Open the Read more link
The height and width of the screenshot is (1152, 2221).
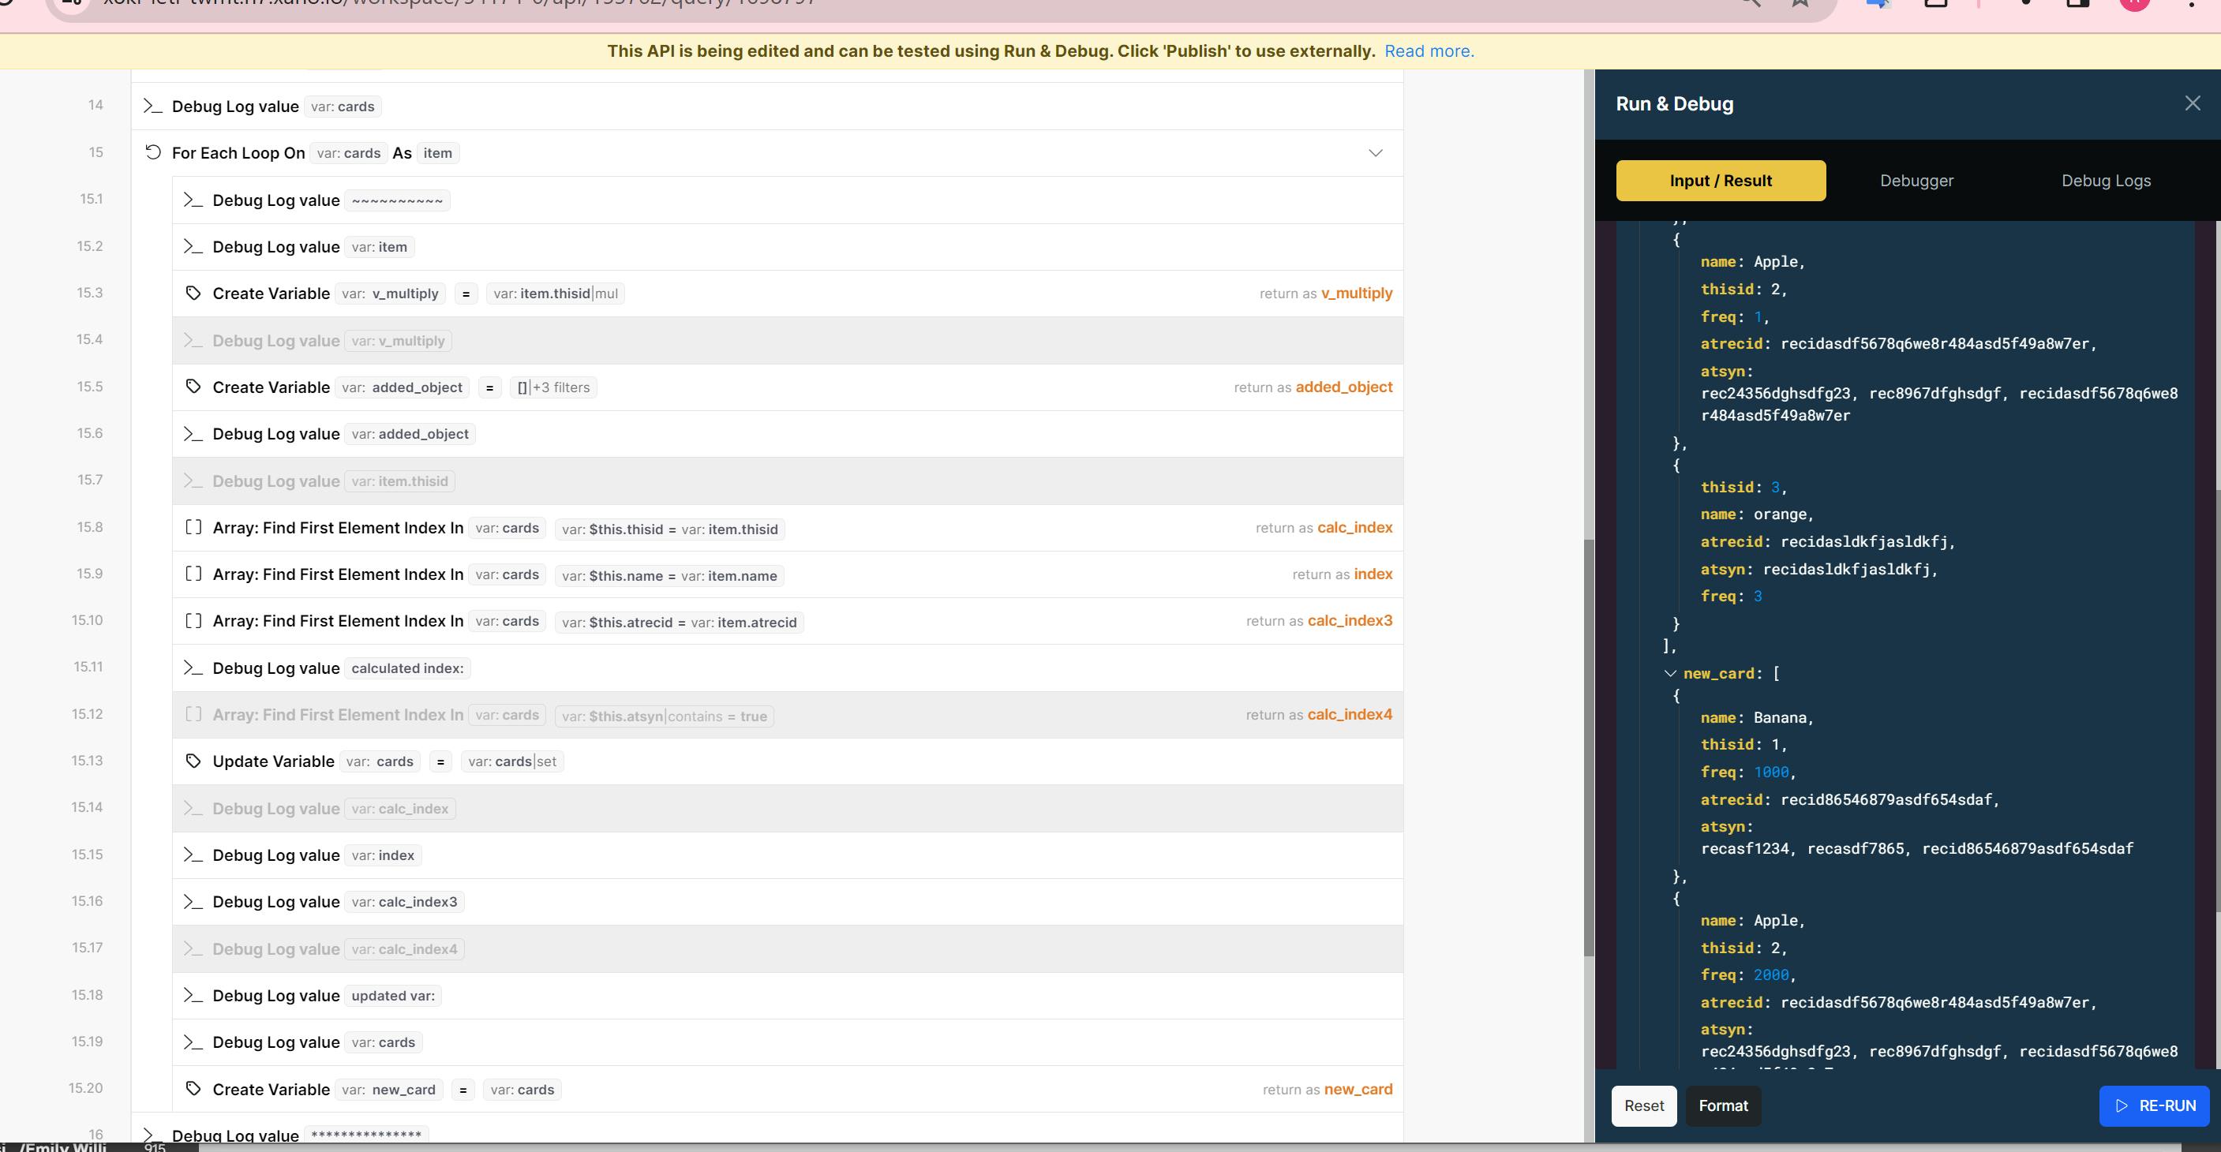click(x=1429, y=50)
